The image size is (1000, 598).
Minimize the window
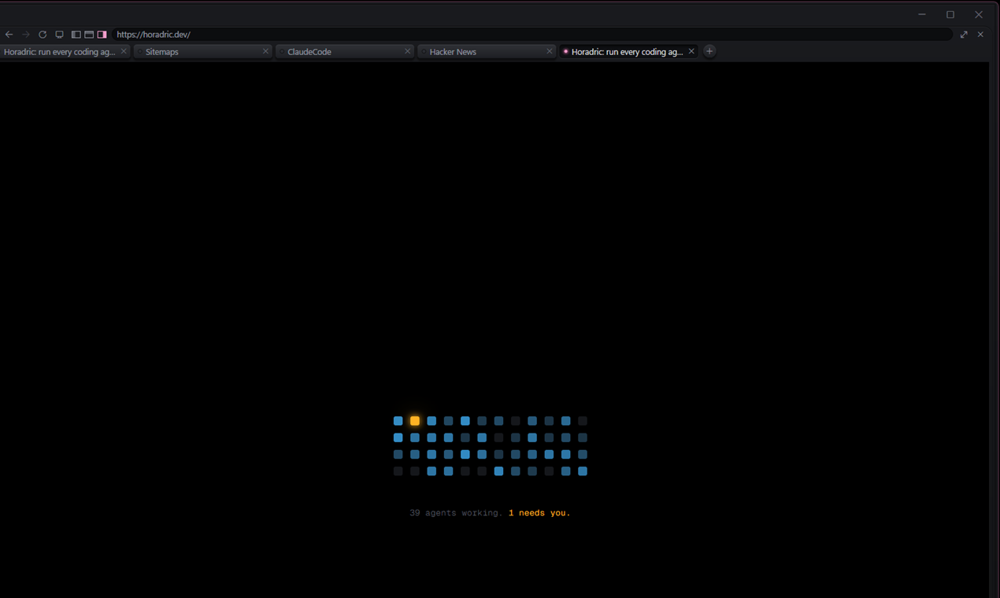click(x=922, y=14)
